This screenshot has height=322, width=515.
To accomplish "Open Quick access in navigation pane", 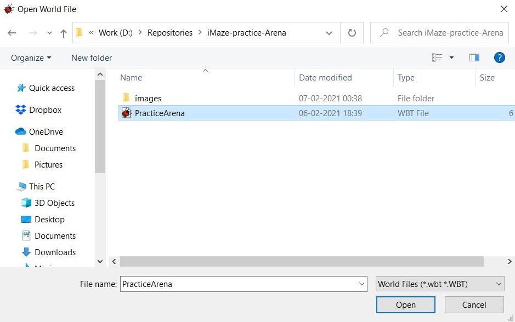I will pyautogui.click(x=52, y=88).
